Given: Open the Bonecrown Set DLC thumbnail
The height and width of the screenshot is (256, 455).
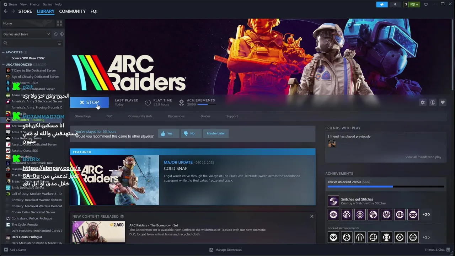Looking at the screenshot, I should click(99, 232).
